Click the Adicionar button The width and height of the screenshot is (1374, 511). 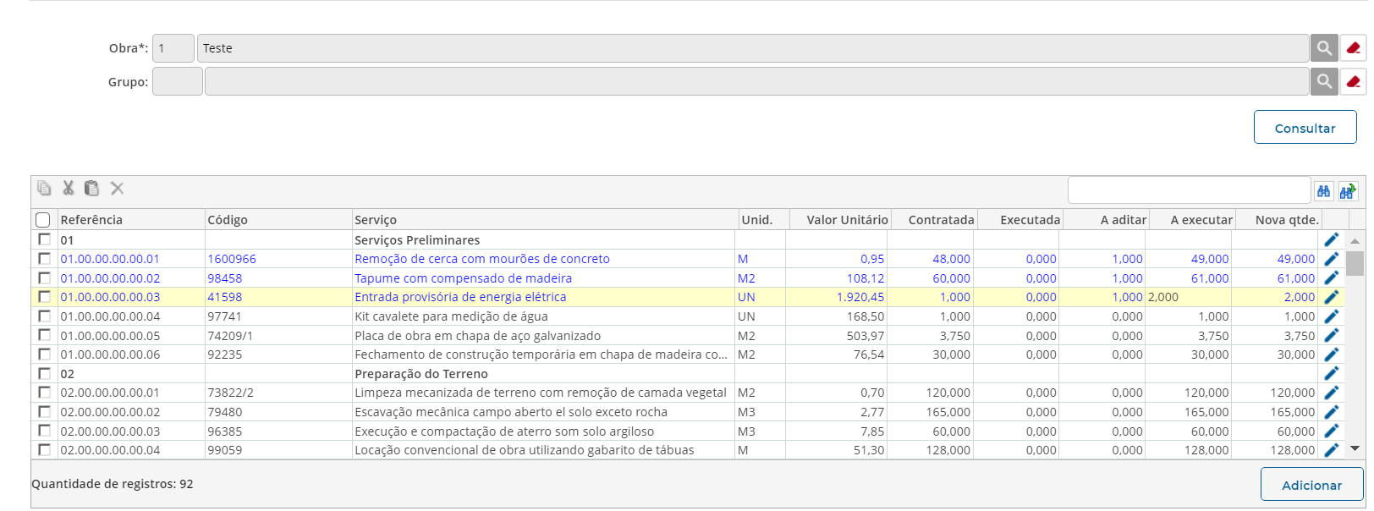1311,485
